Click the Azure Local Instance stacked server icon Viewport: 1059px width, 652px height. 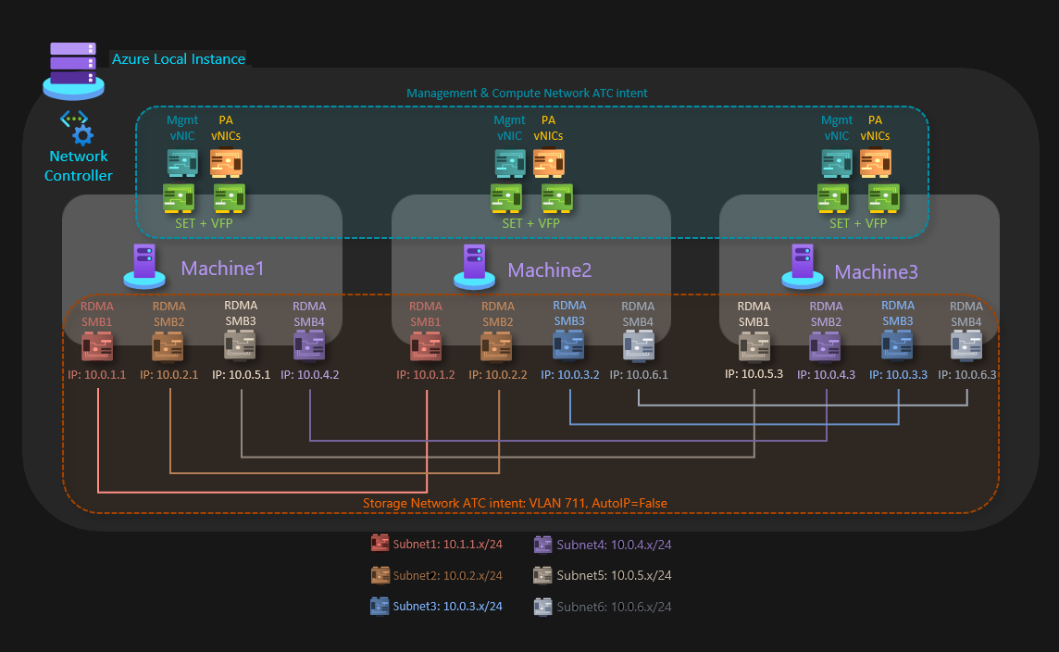click(x=74, y=71)
